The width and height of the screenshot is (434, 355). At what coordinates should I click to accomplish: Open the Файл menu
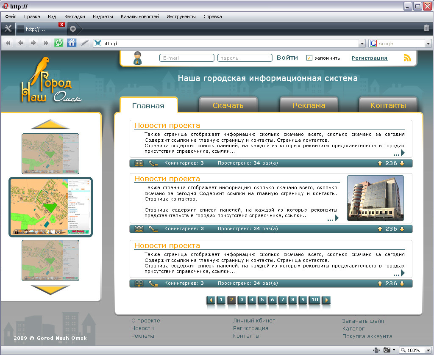click(11, 17)
